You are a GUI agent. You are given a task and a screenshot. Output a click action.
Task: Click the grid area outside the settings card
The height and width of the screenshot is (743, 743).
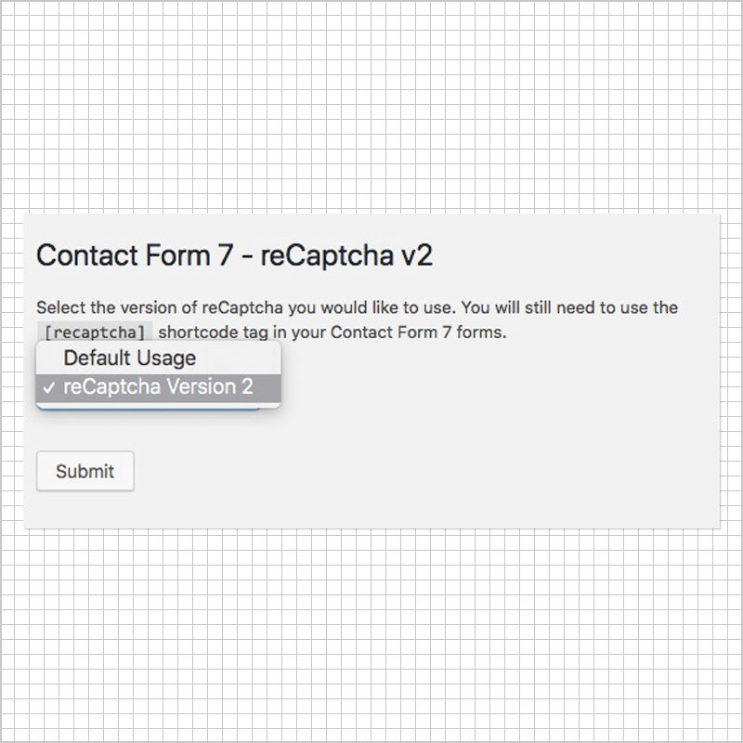point(371,111)
